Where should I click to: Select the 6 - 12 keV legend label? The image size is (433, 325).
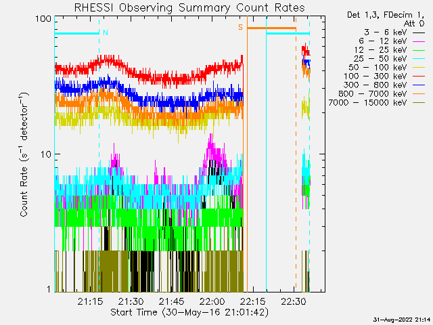coord(382,41)
